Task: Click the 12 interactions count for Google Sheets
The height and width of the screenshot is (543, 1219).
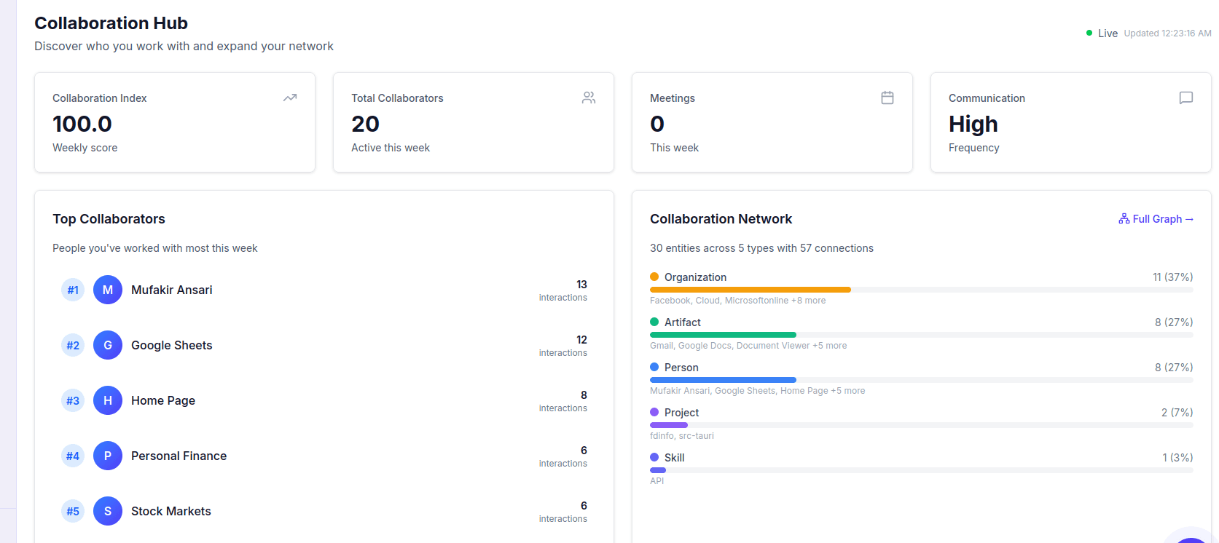Action: [581, 340]
